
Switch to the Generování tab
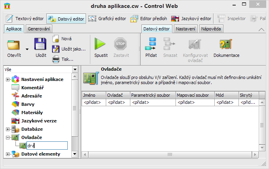coord(39,29)
